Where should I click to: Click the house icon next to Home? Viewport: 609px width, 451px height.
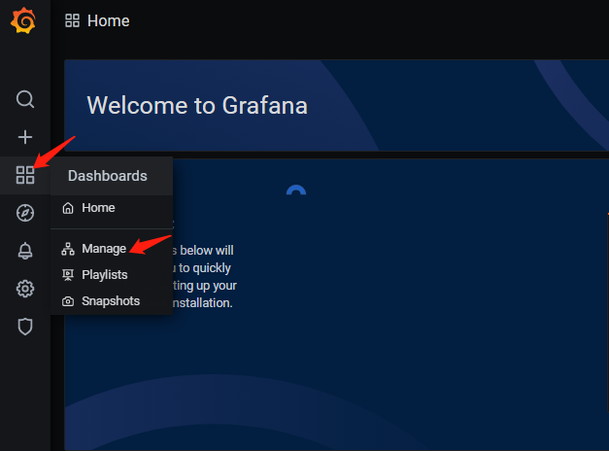tap(68, 208)
